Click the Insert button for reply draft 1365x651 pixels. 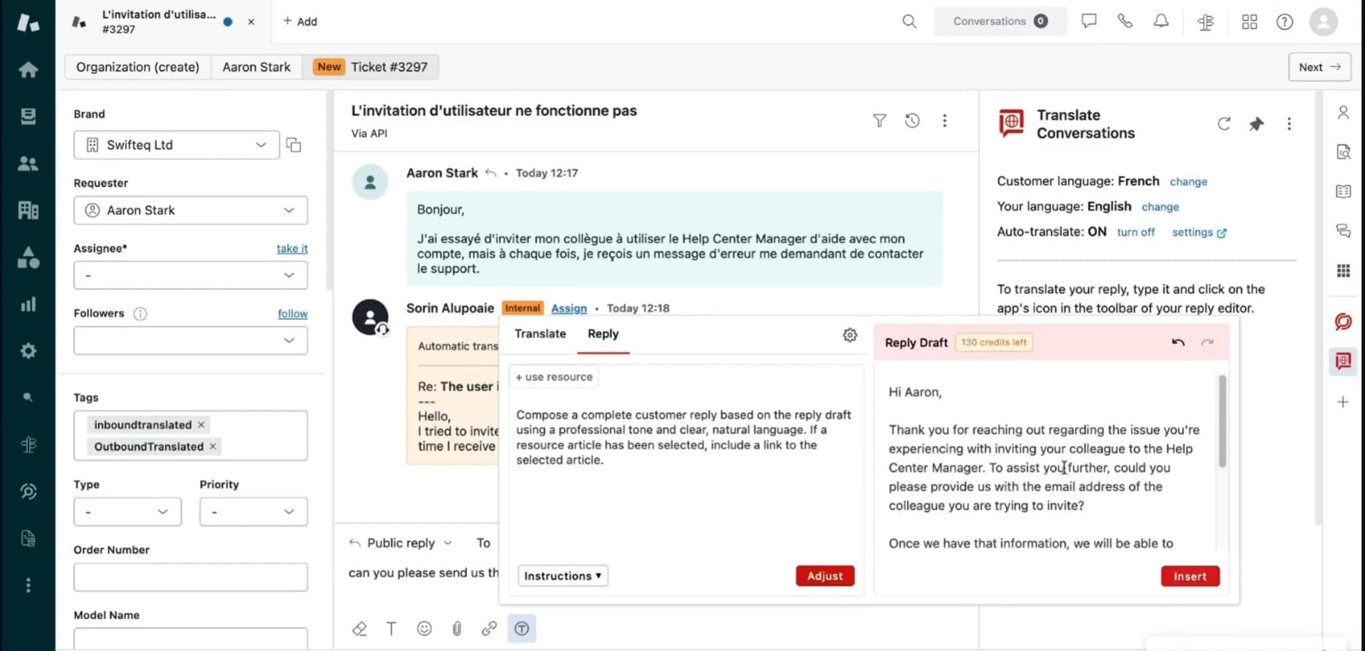coord(1190,576)
